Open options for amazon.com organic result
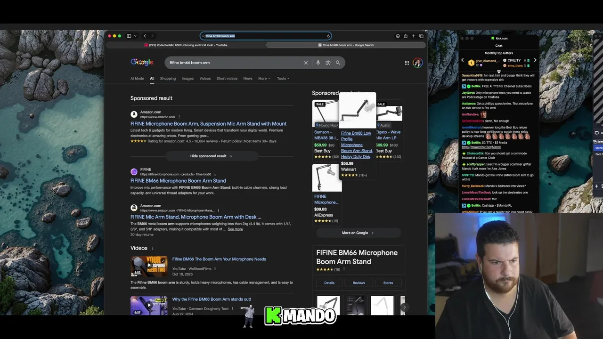The height and width of the screenshot is (339, 603). pyautogui.click(x=218, y=210)
